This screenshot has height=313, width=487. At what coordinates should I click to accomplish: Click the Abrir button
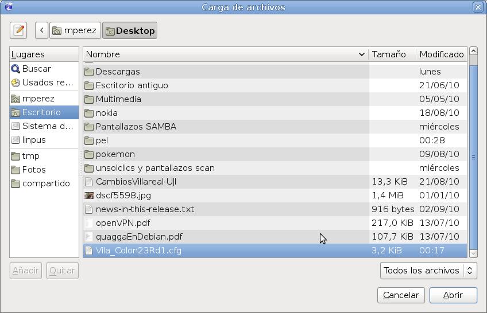pyautogui.click(x=453, y=295)
